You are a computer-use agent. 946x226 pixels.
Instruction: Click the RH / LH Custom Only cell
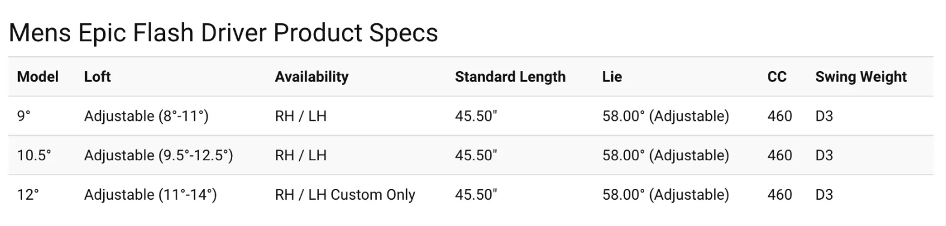(x=345, y=195)
